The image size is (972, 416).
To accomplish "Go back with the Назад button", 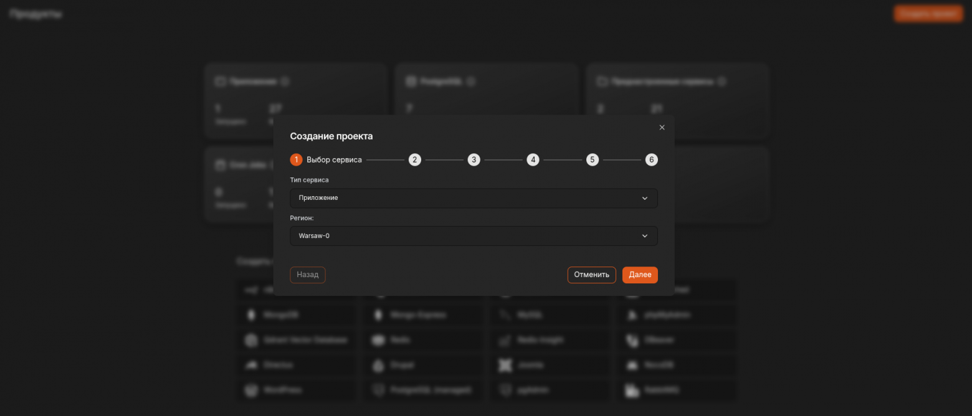I will (308, 275).
